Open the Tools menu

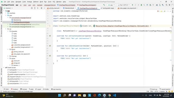coord(49,2)
